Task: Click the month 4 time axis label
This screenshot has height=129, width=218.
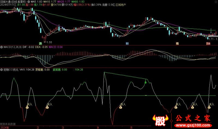Action: click(98, 128)
